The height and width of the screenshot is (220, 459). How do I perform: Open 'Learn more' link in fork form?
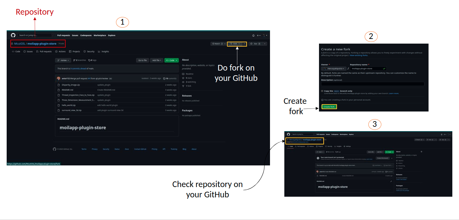tap(394, 94)
